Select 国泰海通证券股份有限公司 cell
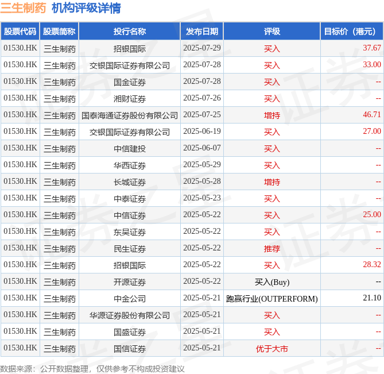384x374 pixels. 130,115
